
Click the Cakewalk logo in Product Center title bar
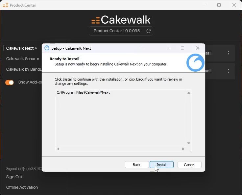(x=6, y=5)
